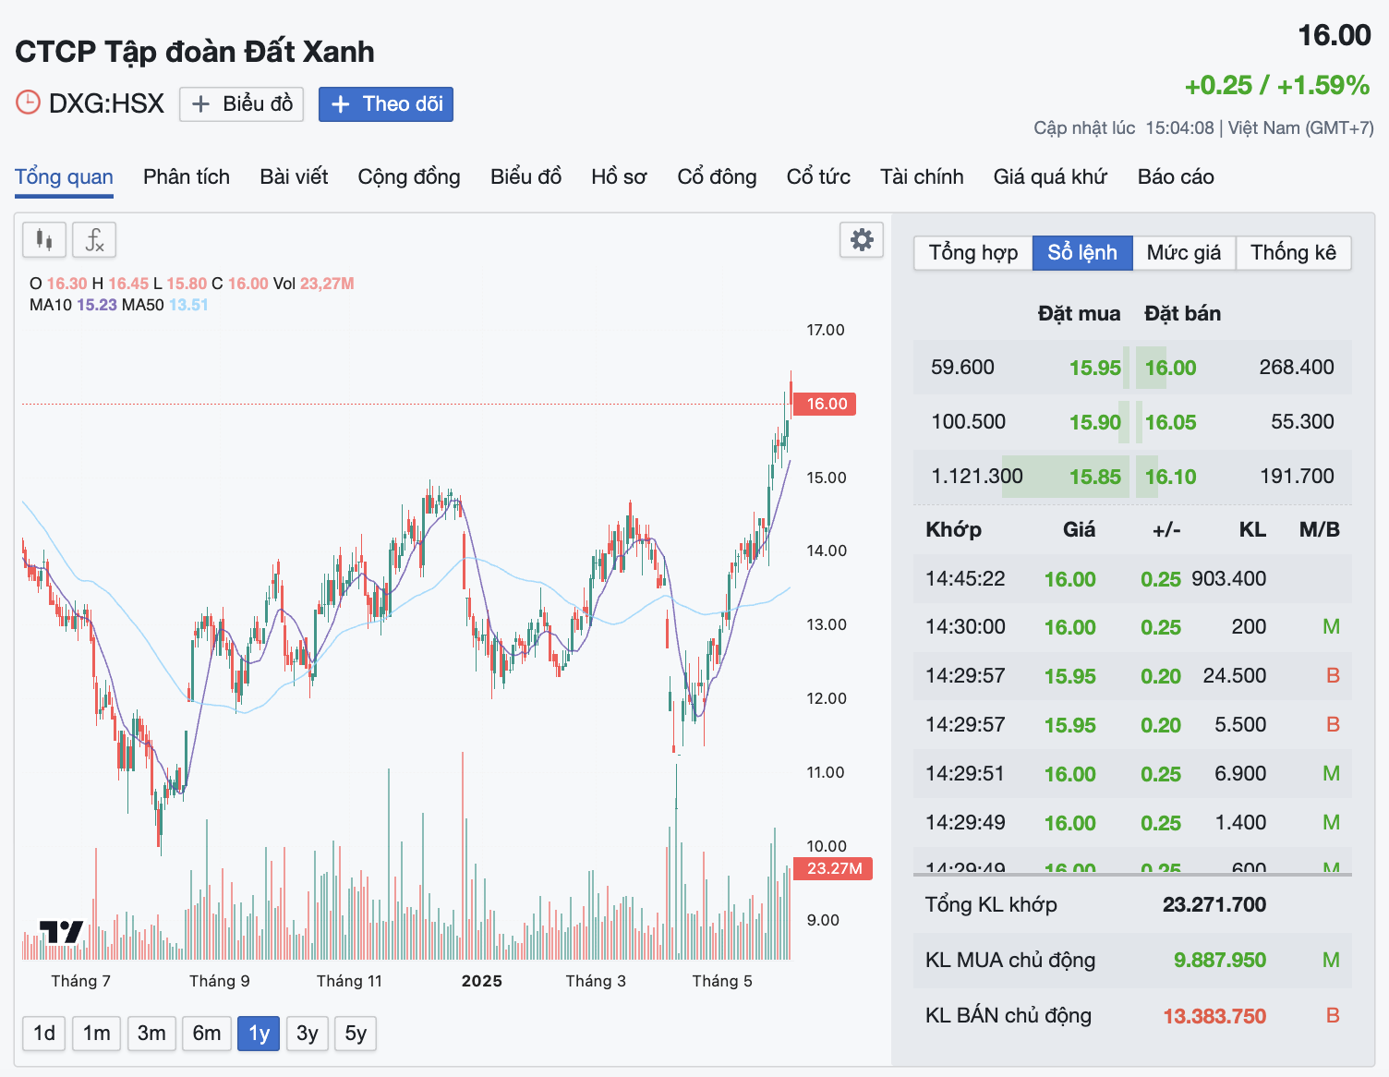Click ask volume 268.400
Screen dimensions: 1389x1077
click(1297, 368)
